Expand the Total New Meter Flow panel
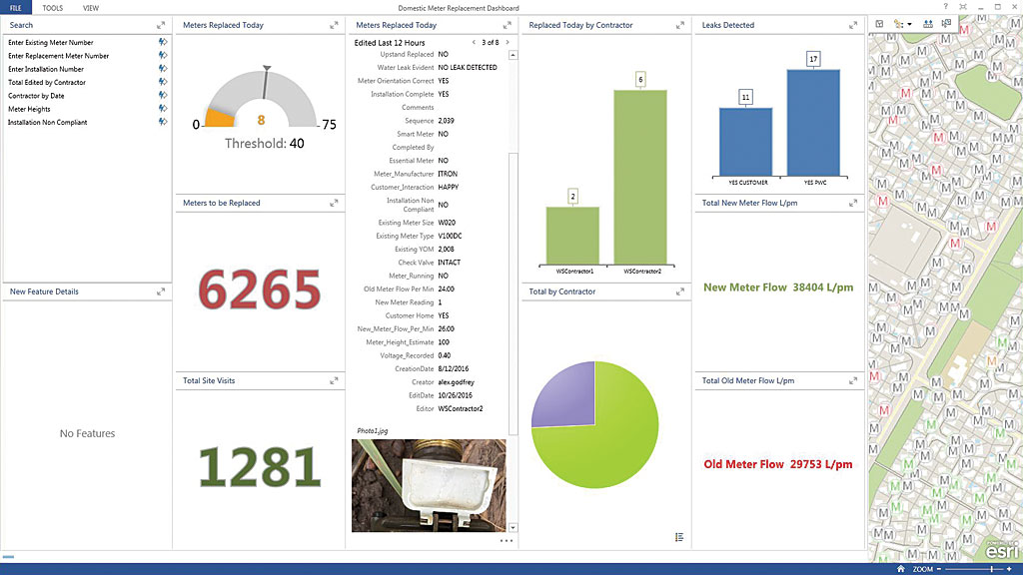 pyautogui.click(x=853, y=204)
